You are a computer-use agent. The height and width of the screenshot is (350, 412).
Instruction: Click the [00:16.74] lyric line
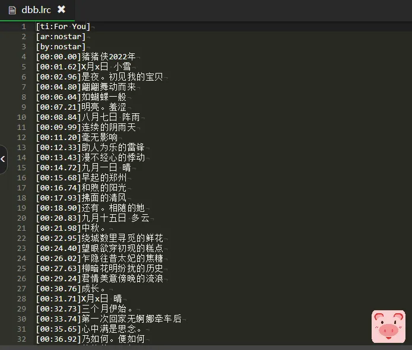pyautogui.click(x=81, y=187)
